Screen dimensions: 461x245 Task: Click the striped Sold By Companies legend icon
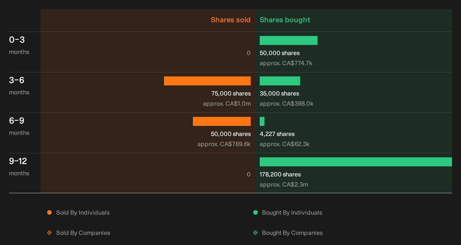(49, 233)
